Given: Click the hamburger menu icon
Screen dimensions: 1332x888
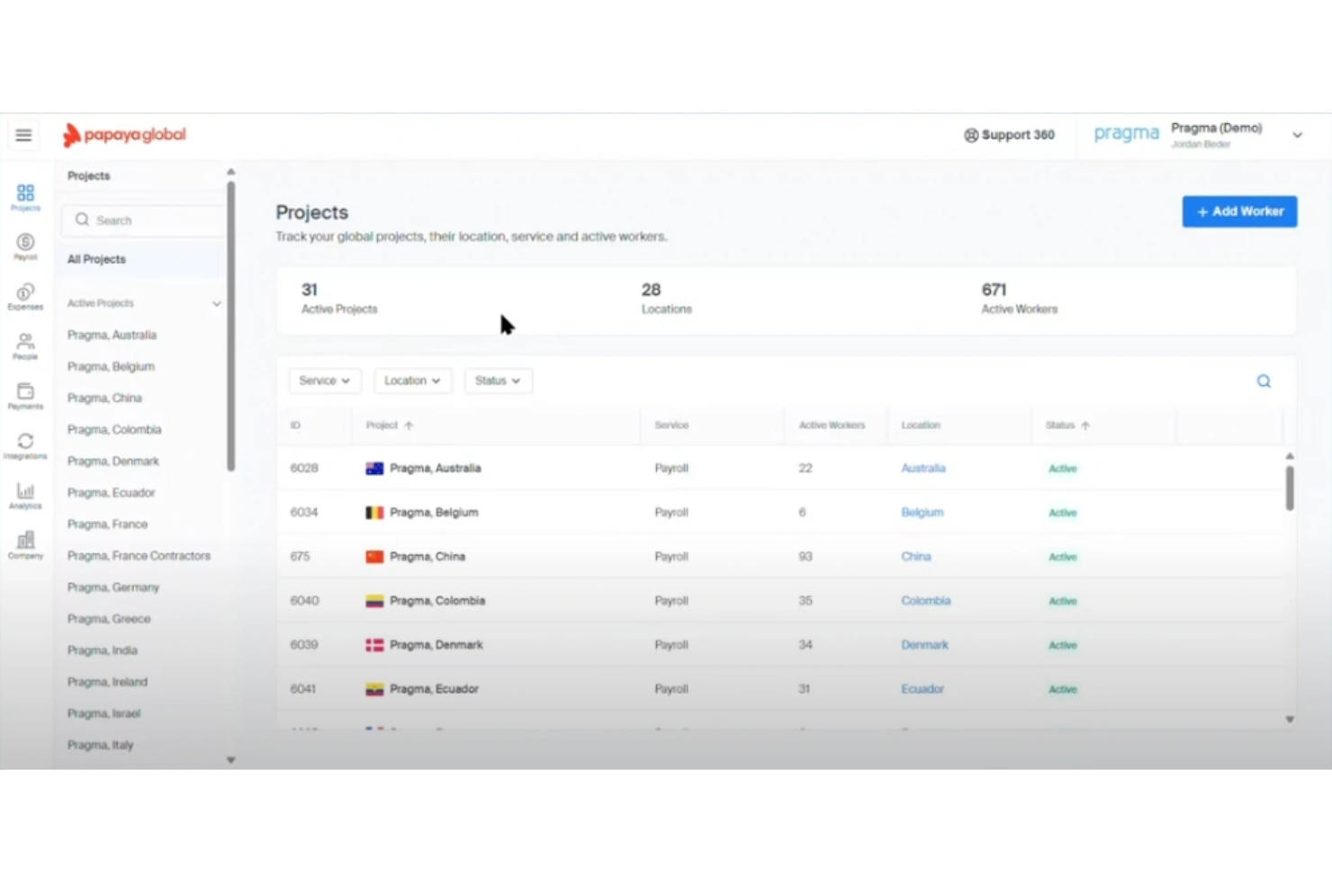Looking at the screenshot, I should pyautogui.click(x=23, y=134).
